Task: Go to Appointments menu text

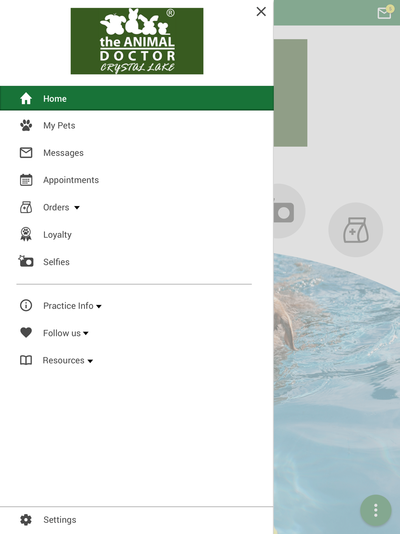Action: click(x=71, y=180)
